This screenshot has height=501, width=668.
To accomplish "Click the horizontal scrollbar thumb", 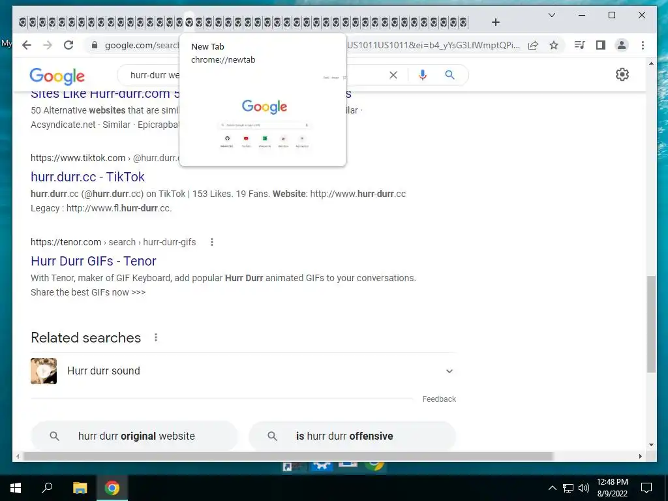I will pos(288,456).
